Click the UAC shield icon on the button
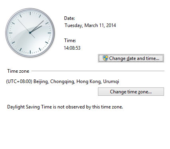This screenshot has height=149, width=170. click(105, 58)
